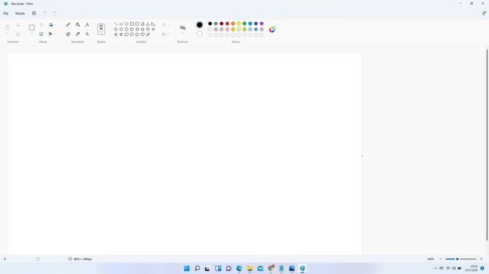Image resolution: width=489 pixels, height=274 pixels.
Task: Select the Eraser tool
Action: coord(68,34)
